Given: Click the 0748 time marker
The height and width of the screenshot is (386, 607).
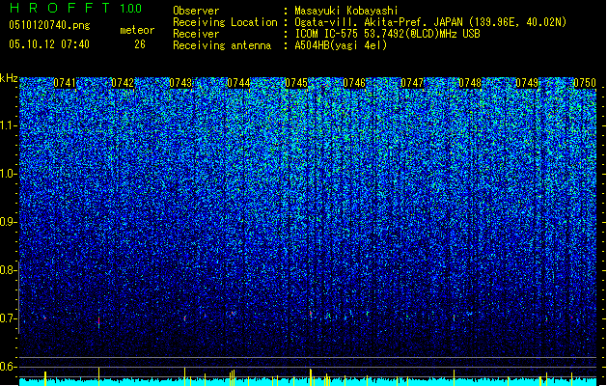Looking at the screenshot, I should [470, 83].
